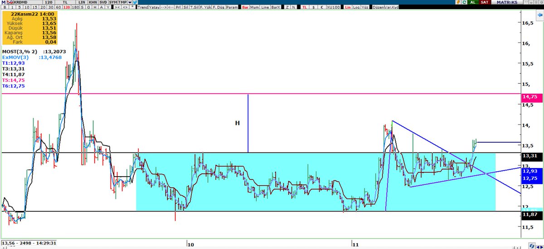Switch chart style to Line
The width and height of the screenshot is (544, 249).
(x=265, y=8)
